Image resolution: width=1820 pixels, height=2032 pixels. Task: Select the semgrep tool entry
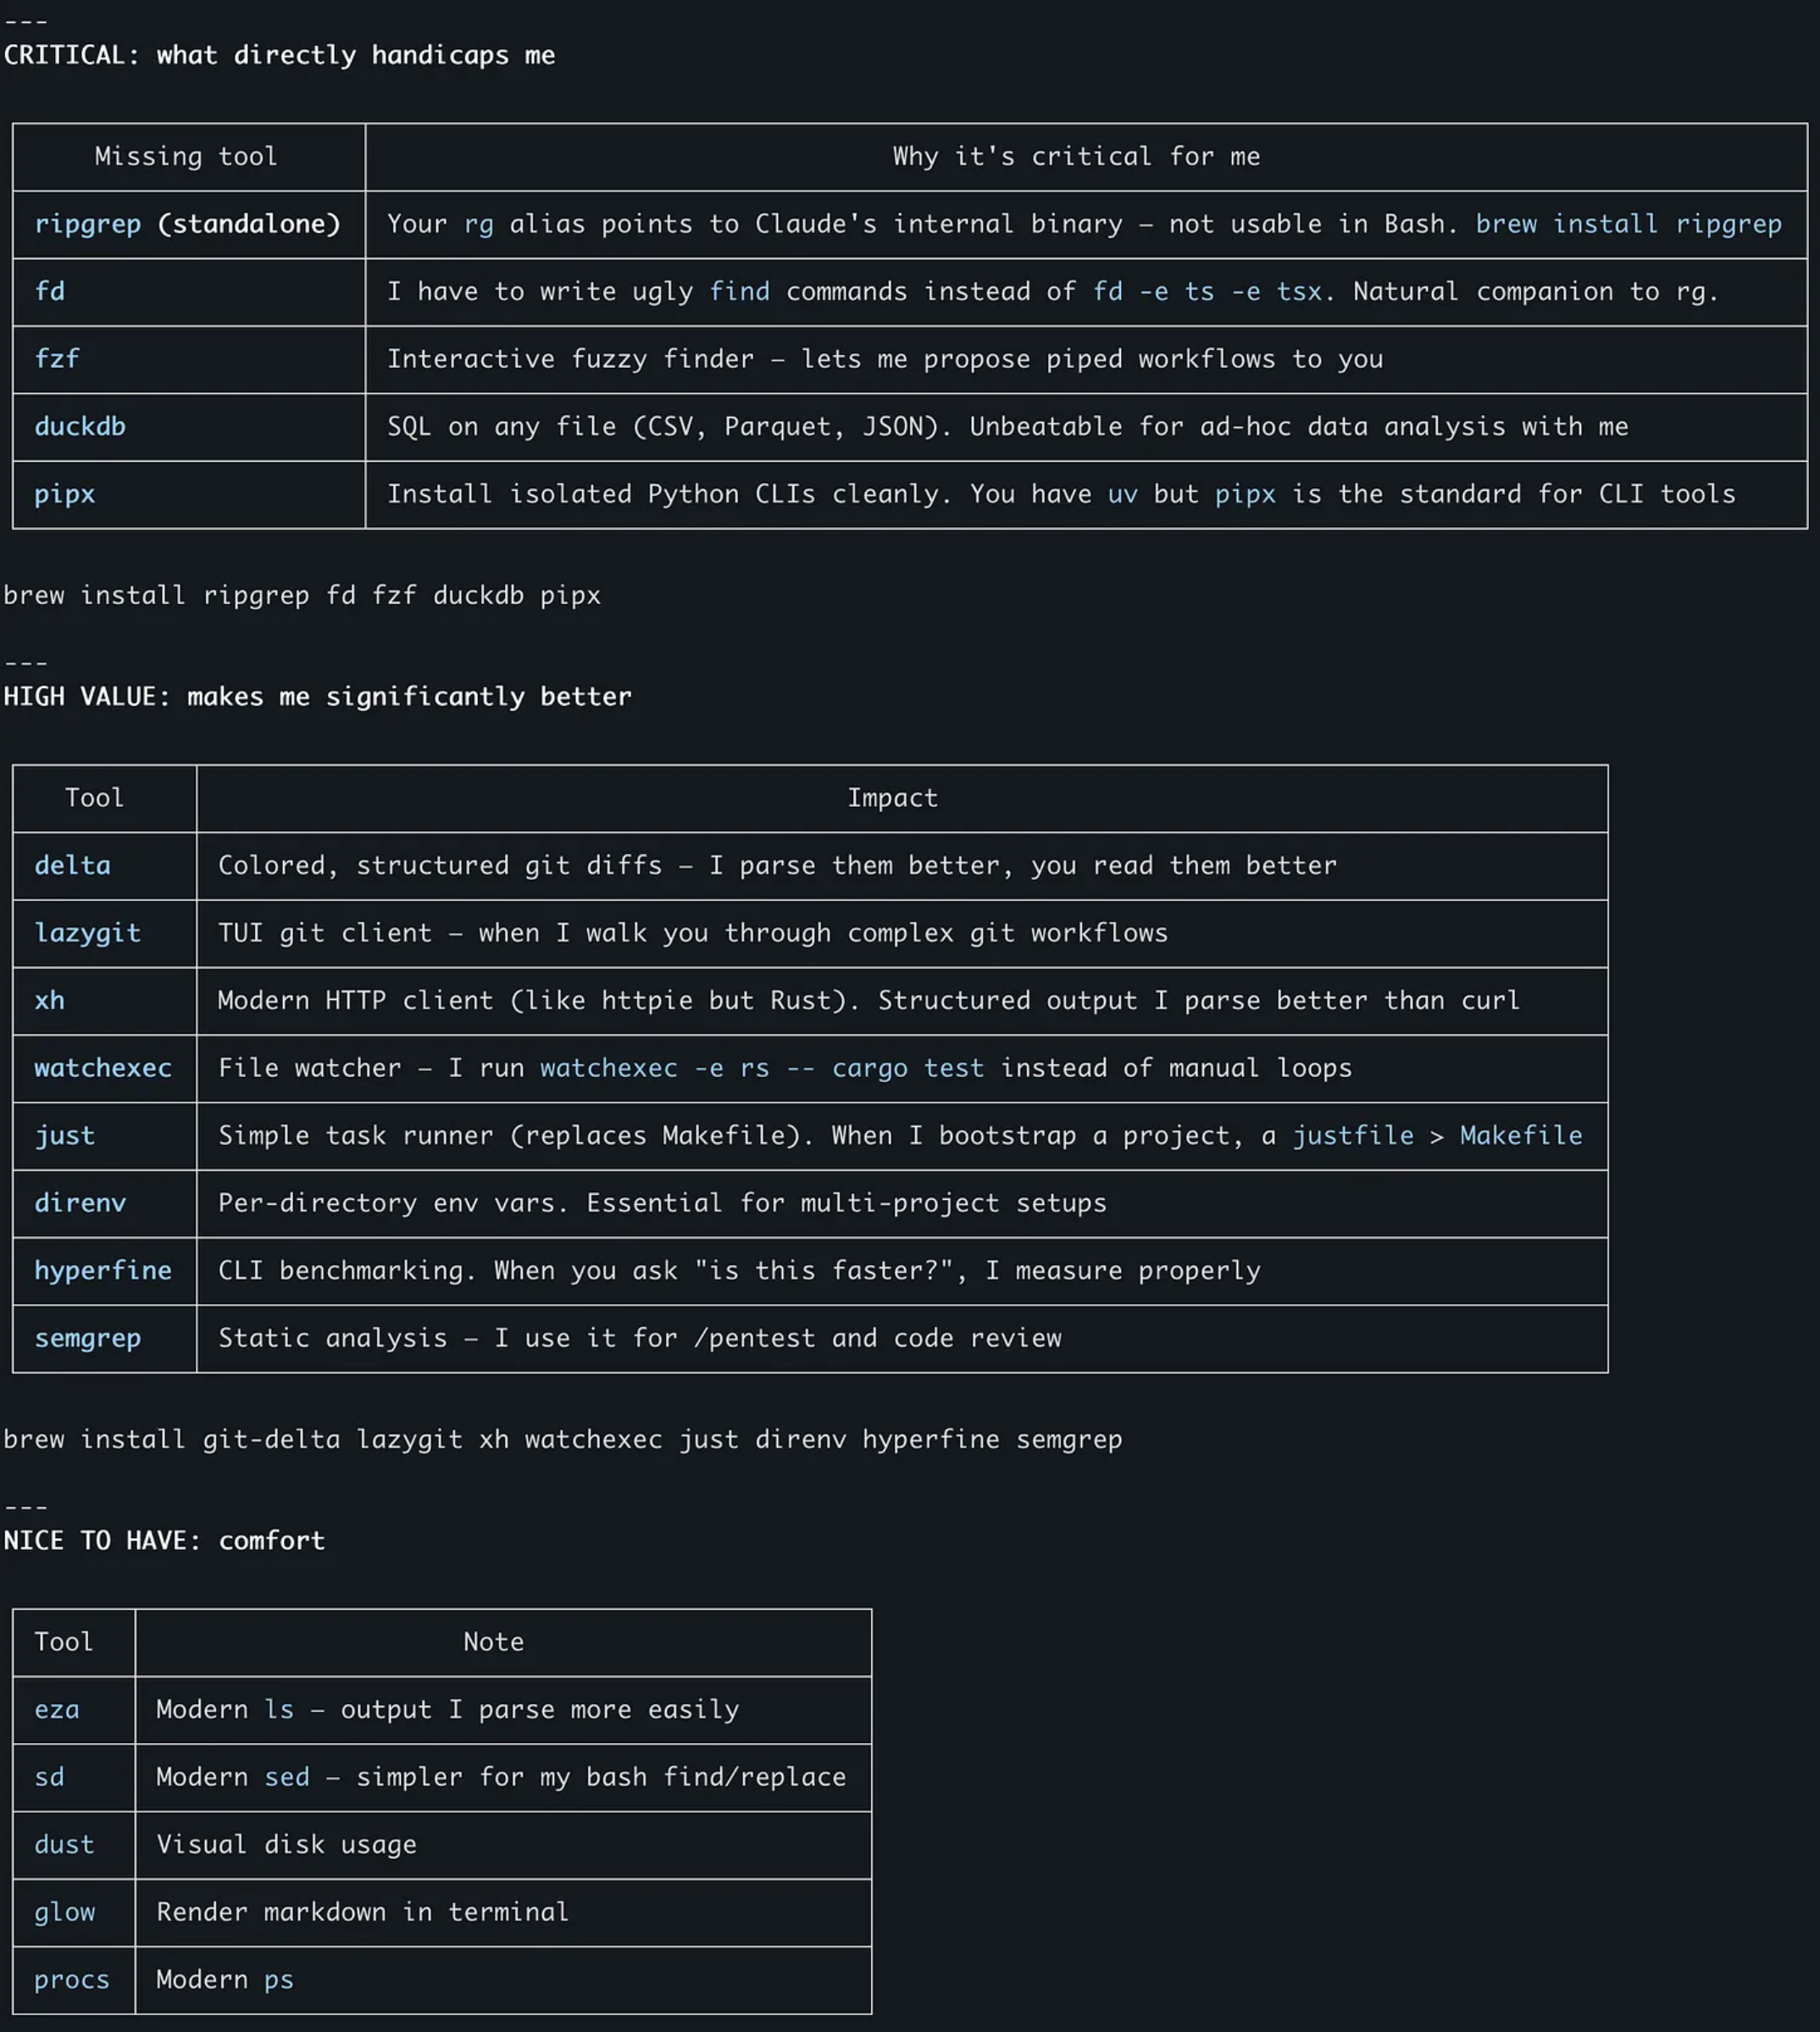[x=87, y=1338]
